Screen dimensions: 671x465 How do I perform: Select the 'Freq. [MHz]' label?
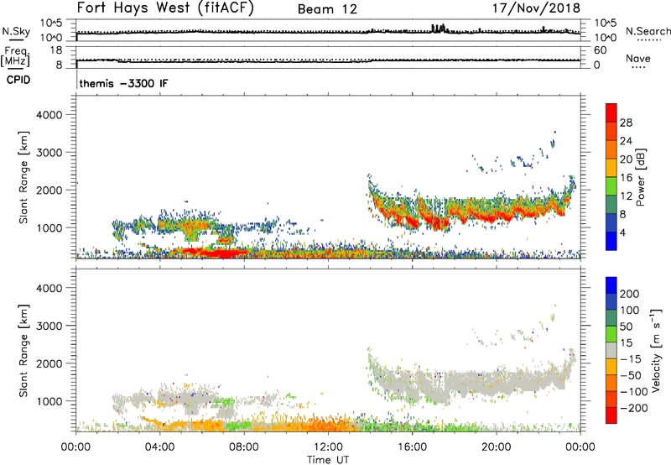point(15,56)
